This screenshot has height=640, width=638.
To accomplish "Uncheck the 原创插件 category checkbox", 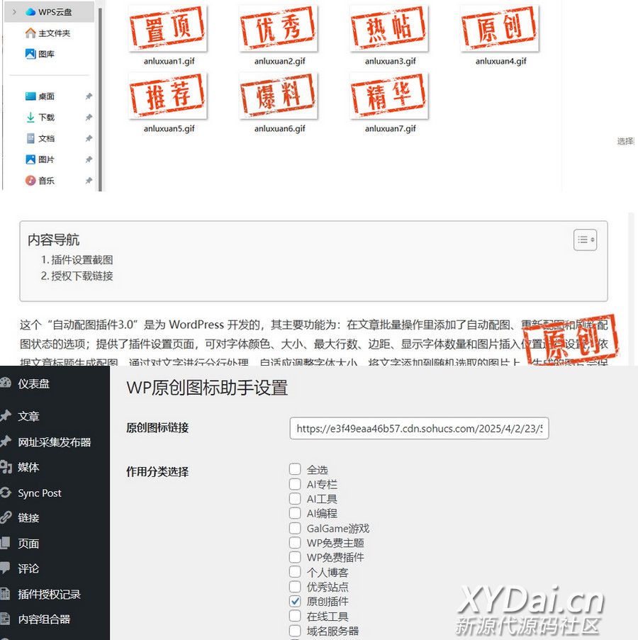I will click(295, 601).
